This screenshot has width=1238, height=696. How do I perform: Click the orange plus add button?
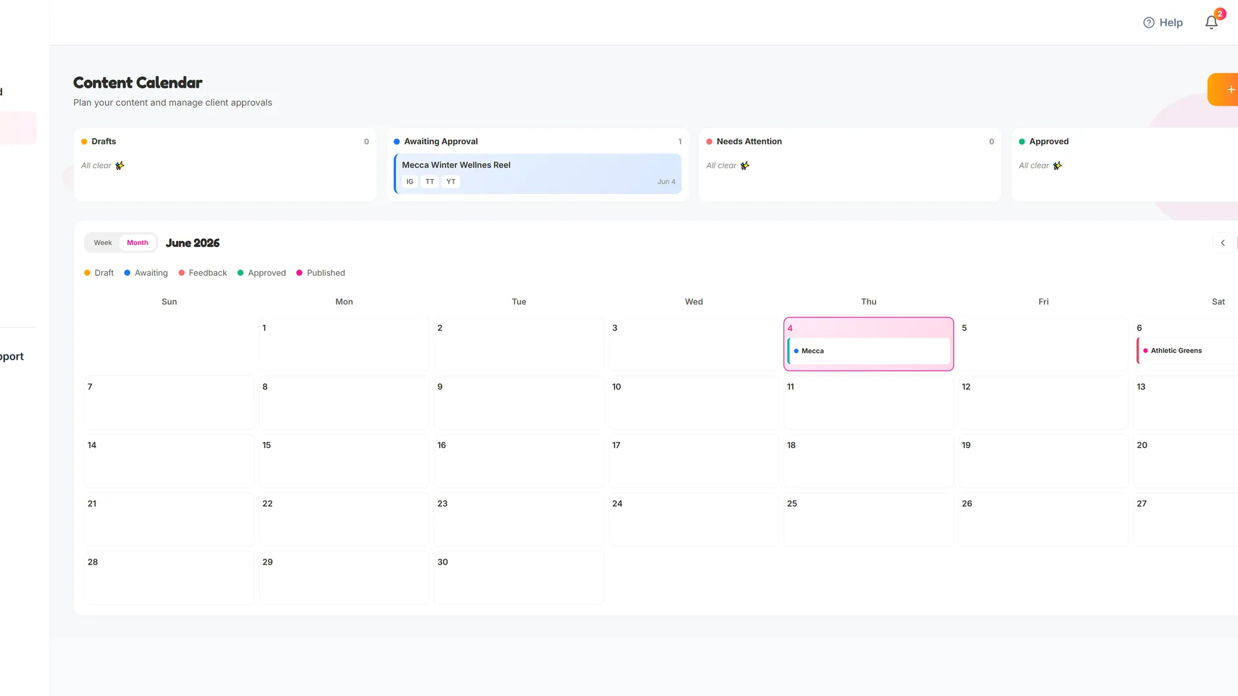[1223, 90]
